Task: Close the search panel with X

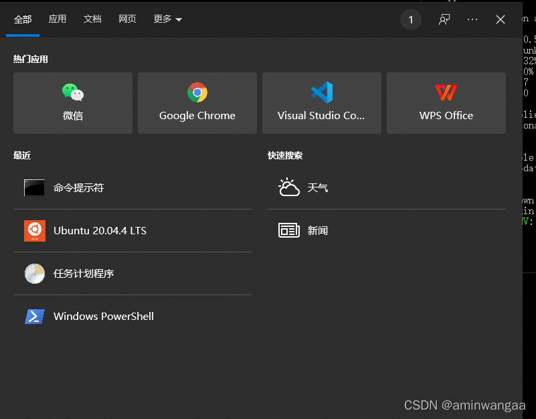Action: (500, 19)
